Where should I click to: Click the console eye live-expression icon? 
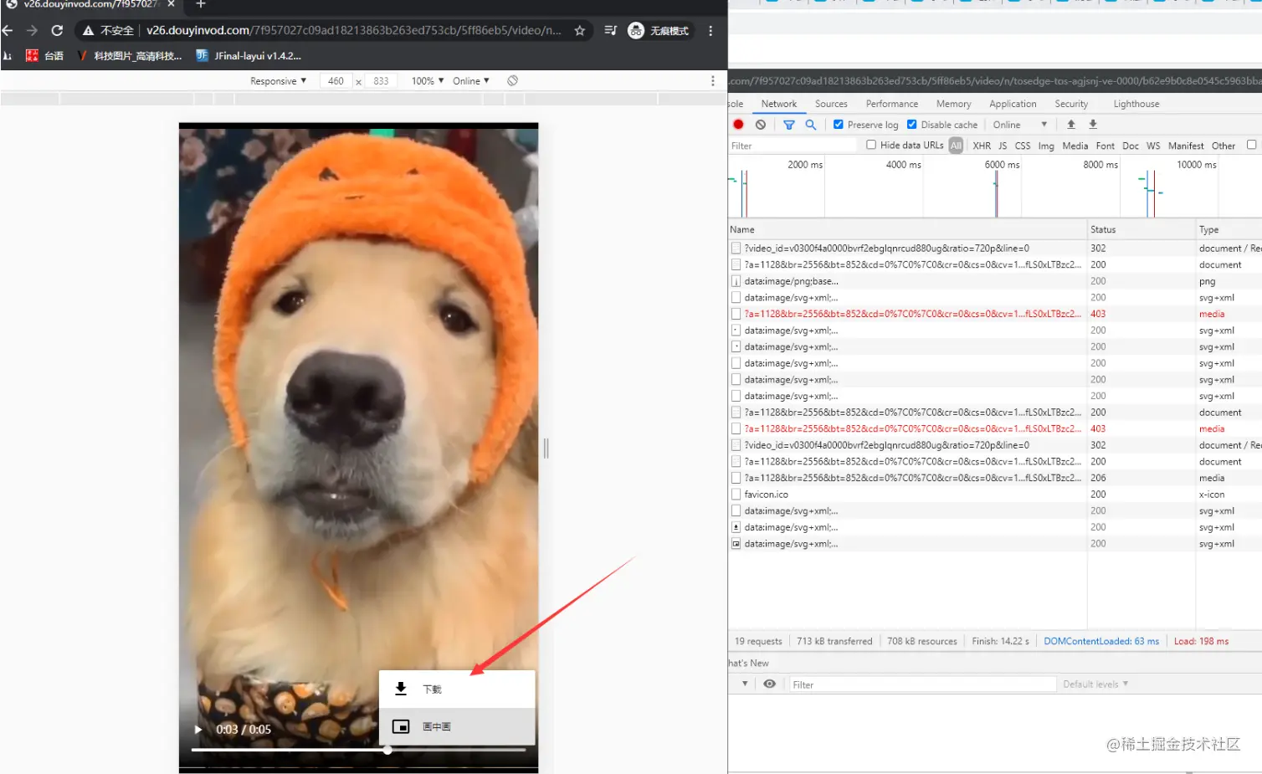[x=769, y=684]
